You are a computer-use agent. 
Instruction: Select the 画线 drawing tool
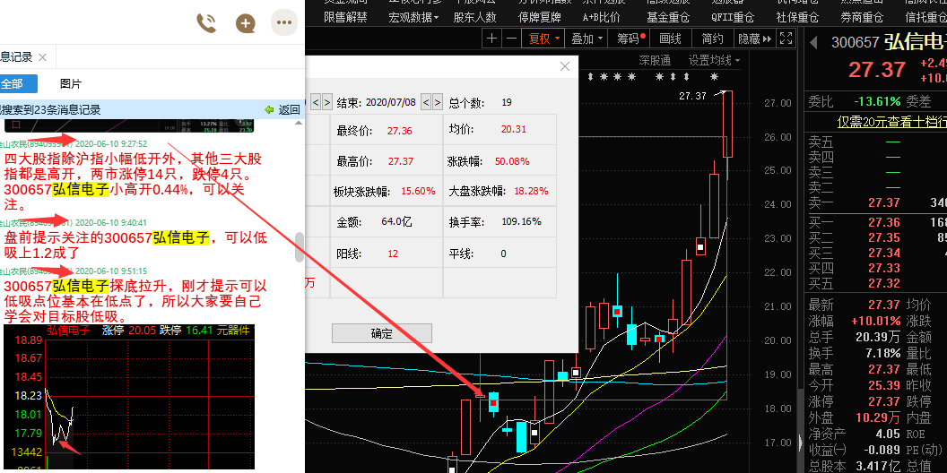click(x=671, y=39)
